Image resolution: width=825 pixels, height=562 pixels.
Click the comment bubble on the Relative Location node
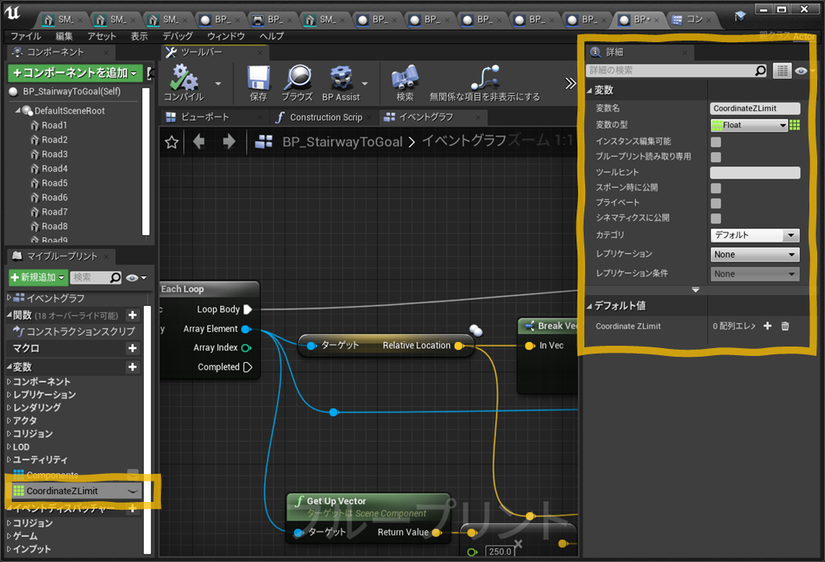coord(476,330)
